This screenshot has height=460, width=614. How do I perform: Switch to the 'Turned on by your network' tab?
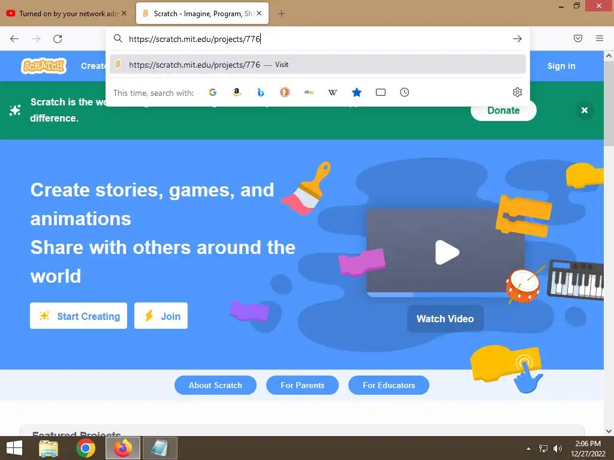click(x=67, y=14)
